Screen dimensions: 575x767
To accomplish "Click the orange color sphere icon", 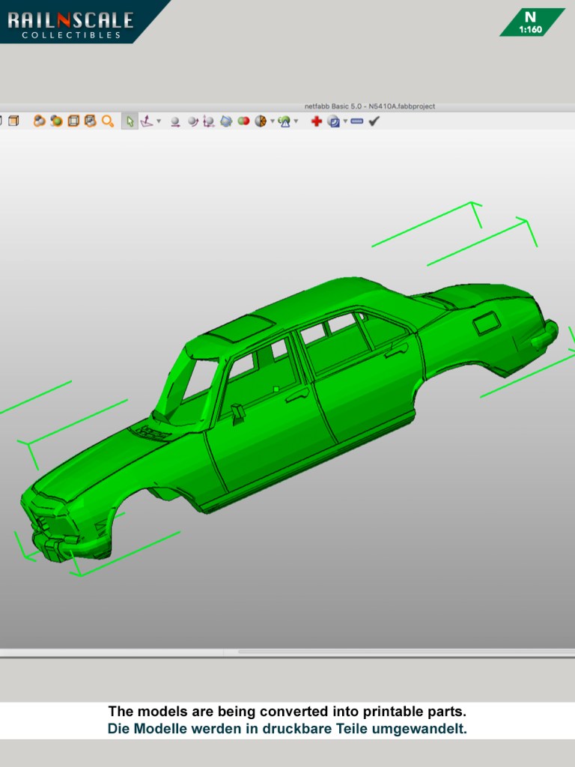I will (260, 121).
